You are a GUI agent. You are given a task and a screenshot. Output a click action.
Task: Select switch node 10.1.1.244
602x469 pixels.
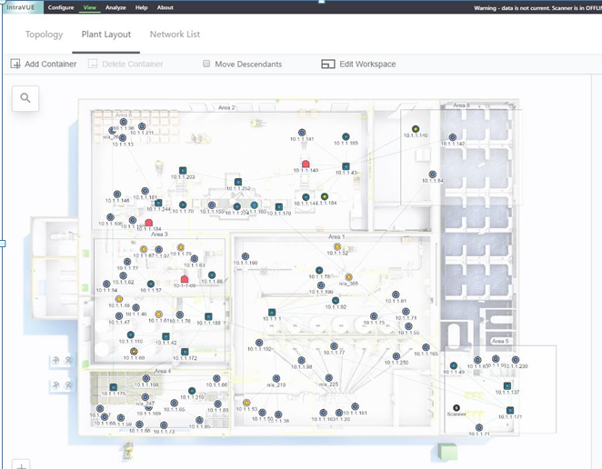(158, 203)
